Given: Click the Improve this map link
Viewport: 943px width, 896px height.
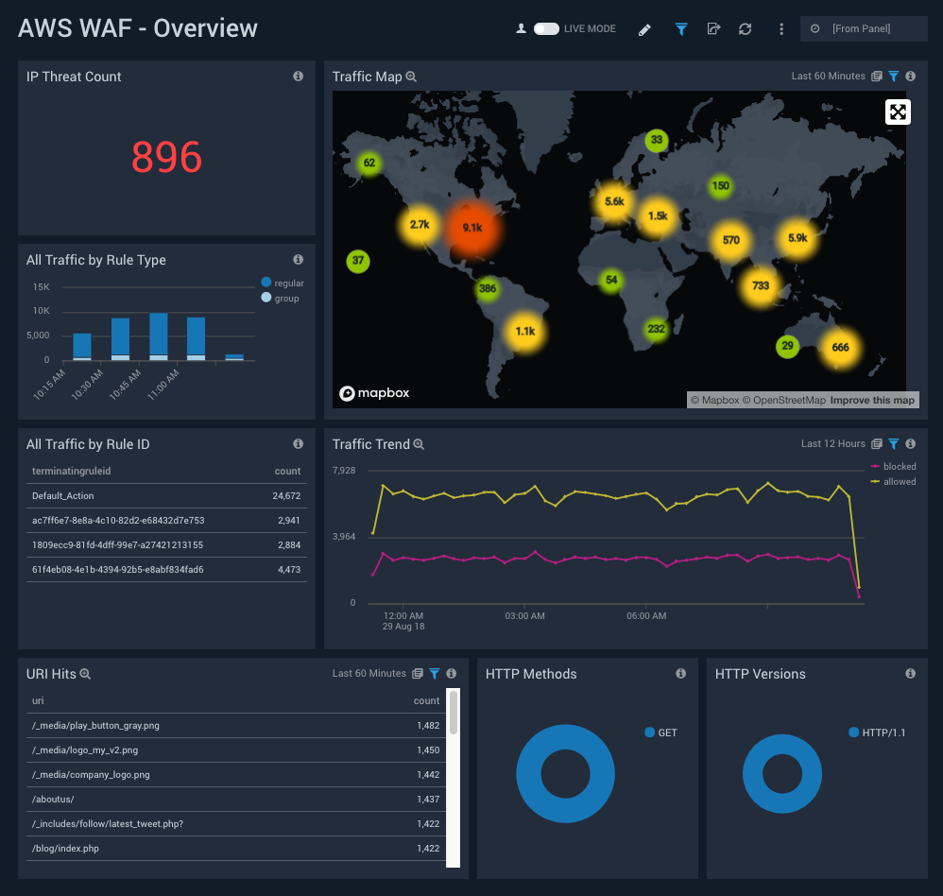Looking at the screenshot, I should (x=872, y=400).
